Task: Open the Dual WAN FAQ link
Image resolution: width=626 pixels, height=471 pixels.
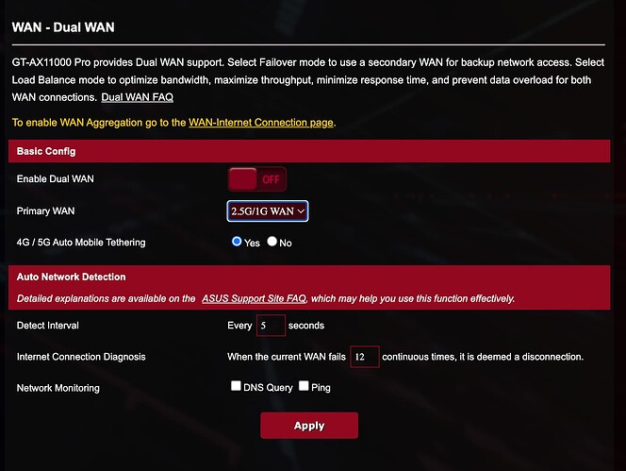Action: [138, 97]
